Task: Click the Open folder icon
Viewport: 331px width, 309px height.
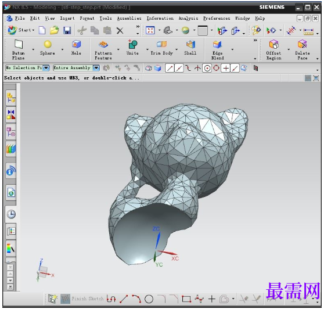Action: coord(55,30)
